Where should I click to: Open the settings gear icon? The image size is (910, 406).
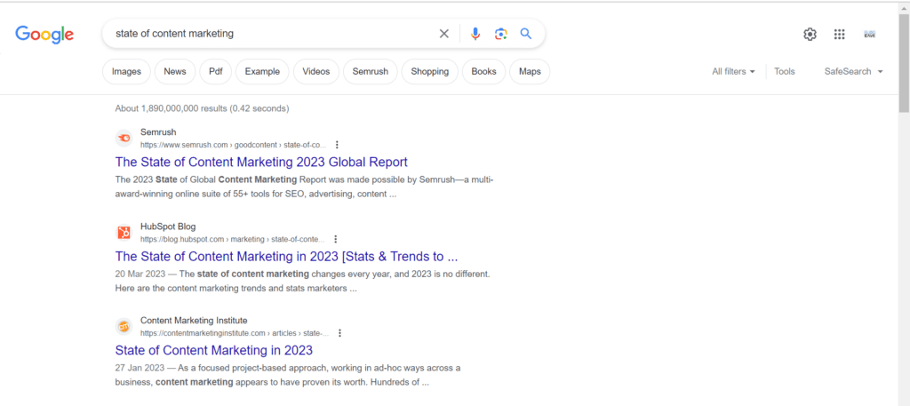[x=810, y=35]
